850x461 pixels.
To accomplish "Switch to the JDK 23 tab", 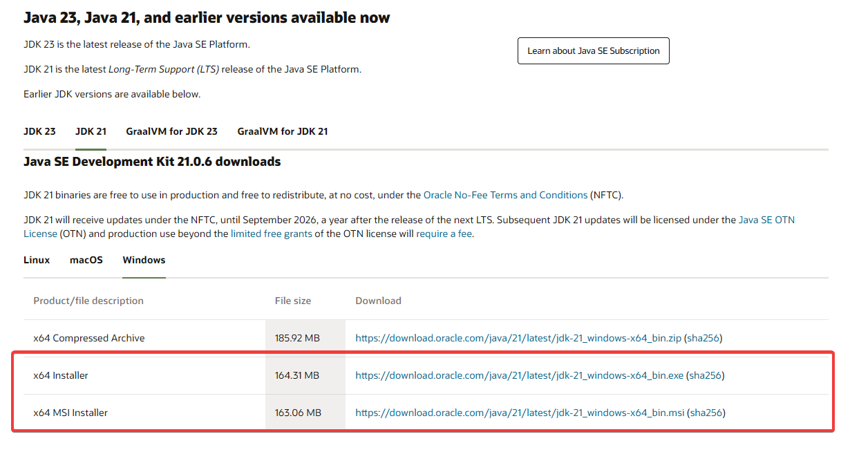I will coord(39,131).
